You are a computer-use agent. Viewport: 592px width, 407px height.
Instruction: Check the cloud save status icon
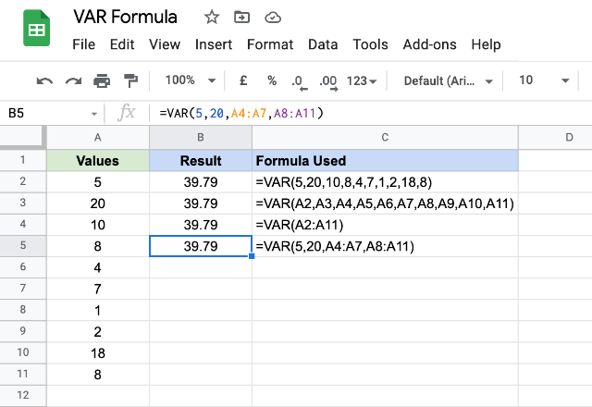(273, 18)
